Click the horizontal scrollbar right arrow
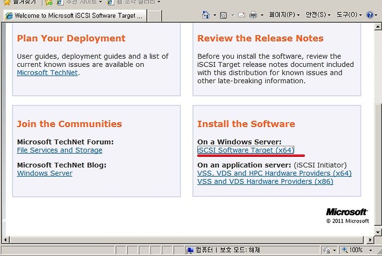 tap(370, 240)
